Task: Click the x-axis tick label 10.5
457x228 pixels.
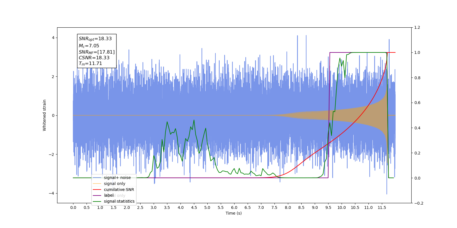Action: [x=355, y=207]
